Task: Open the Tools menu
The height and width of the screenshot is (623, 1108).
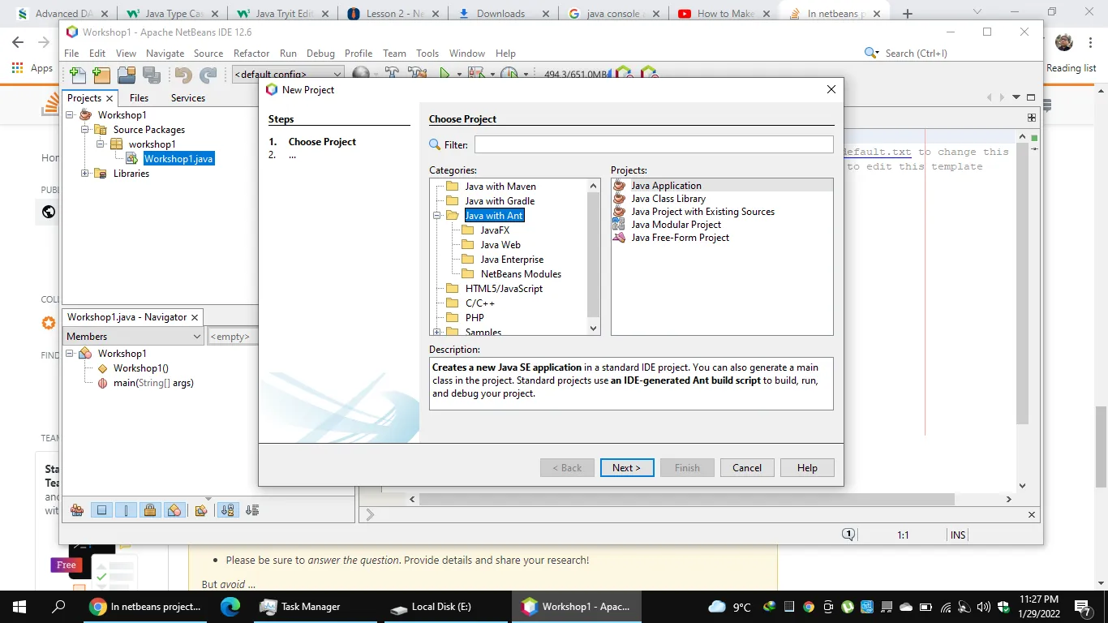Action: click(427, 54)
